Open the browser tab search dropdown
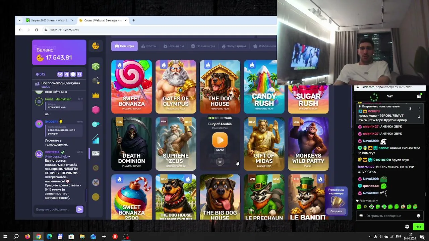The image size is (429, 241). pos(19,20)
